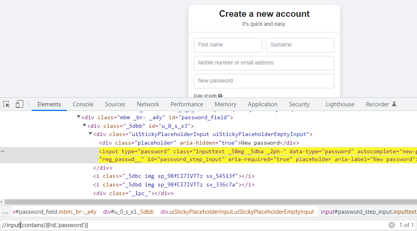
Task: Click the '1 of 1' search result count
Action: 406,225
